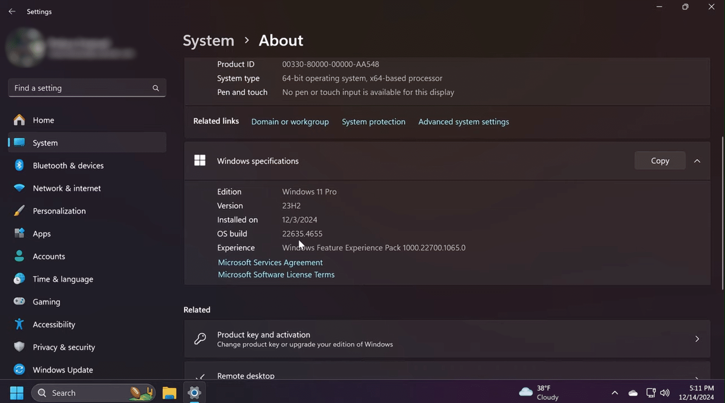
Task: Click the search magnifier icon in Find a setting
Action: coord(156,88)
